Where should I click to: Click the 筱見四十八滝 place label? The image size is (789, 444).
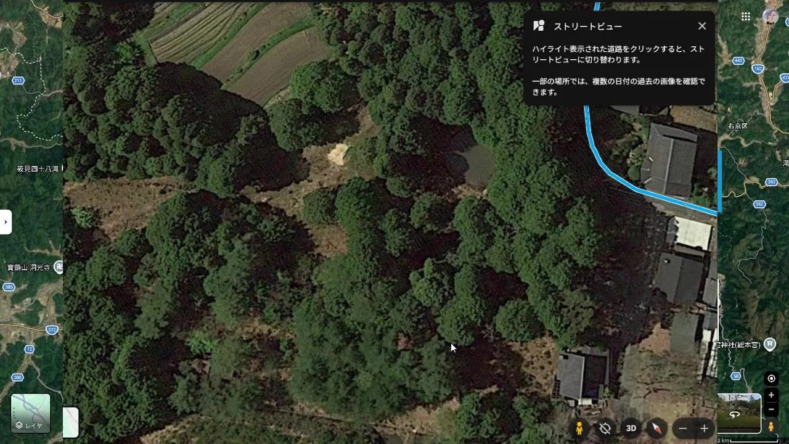click(x=38, y=168)
